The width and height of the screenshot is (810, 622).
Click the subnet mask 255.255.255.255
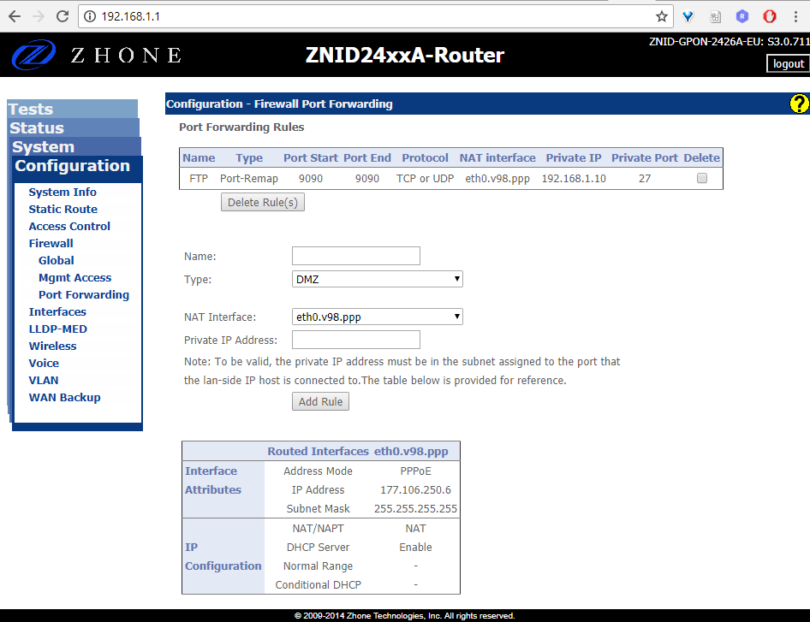pos(415,508)
